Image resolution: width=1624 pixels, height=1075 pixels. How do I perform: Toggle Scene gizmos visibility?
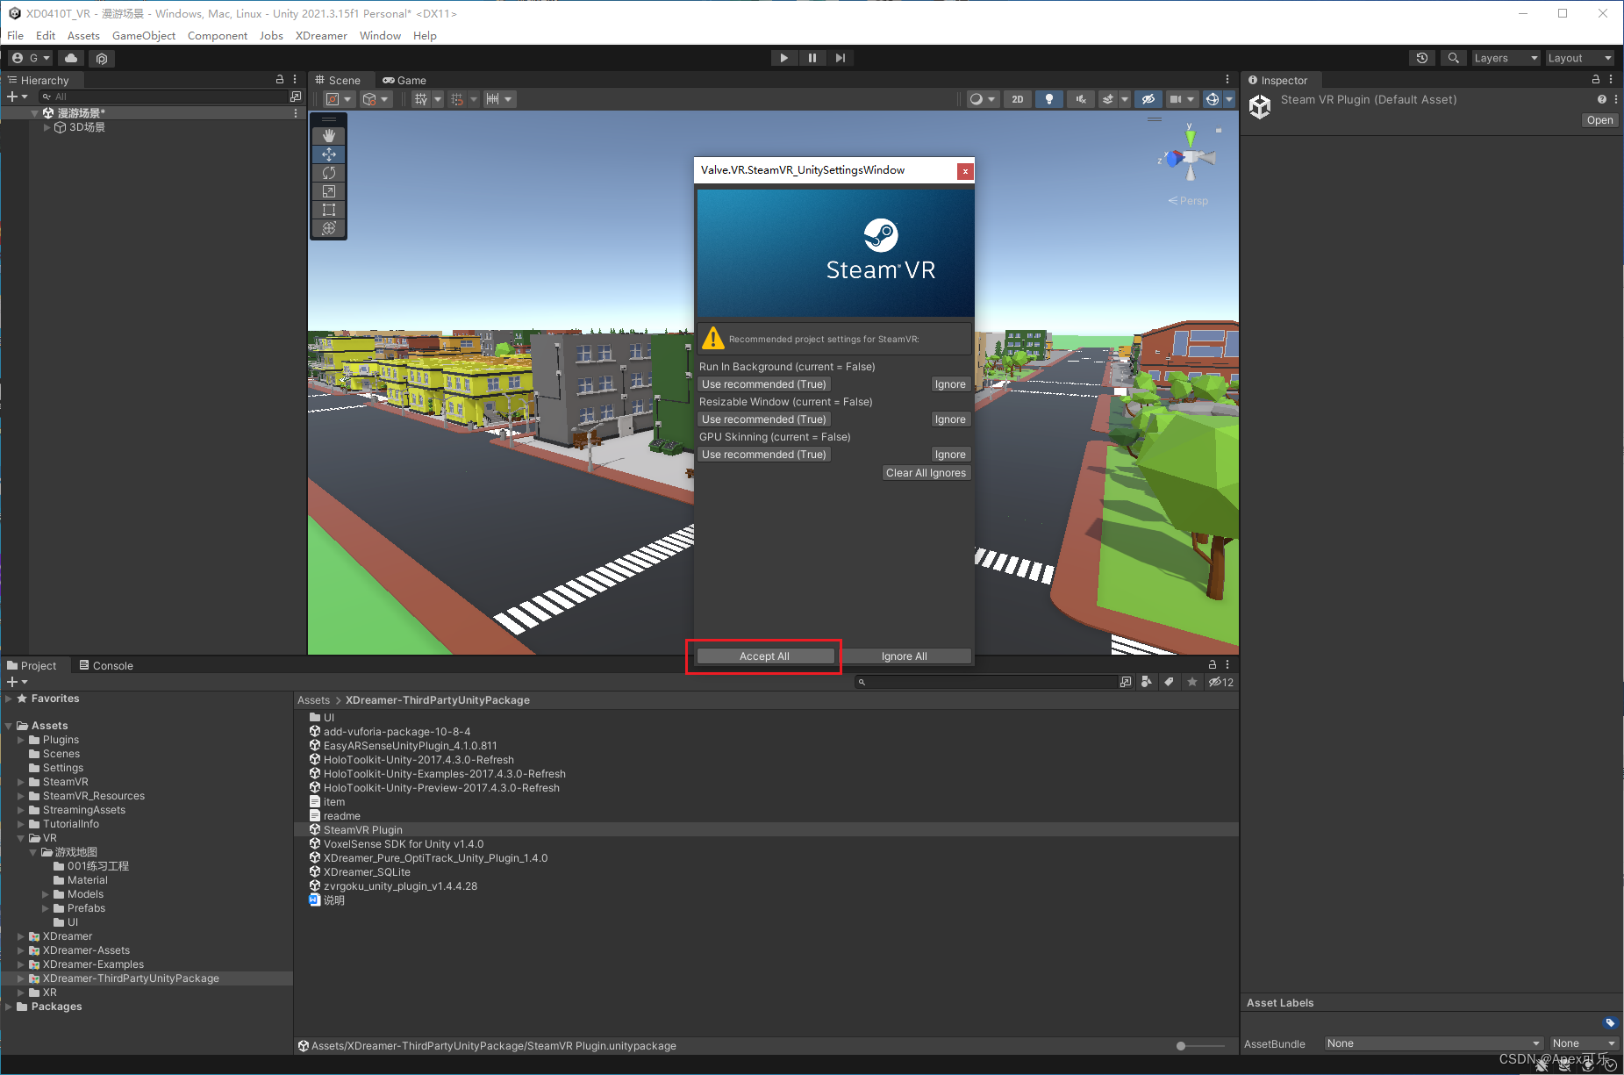(x=1213, y=99)
